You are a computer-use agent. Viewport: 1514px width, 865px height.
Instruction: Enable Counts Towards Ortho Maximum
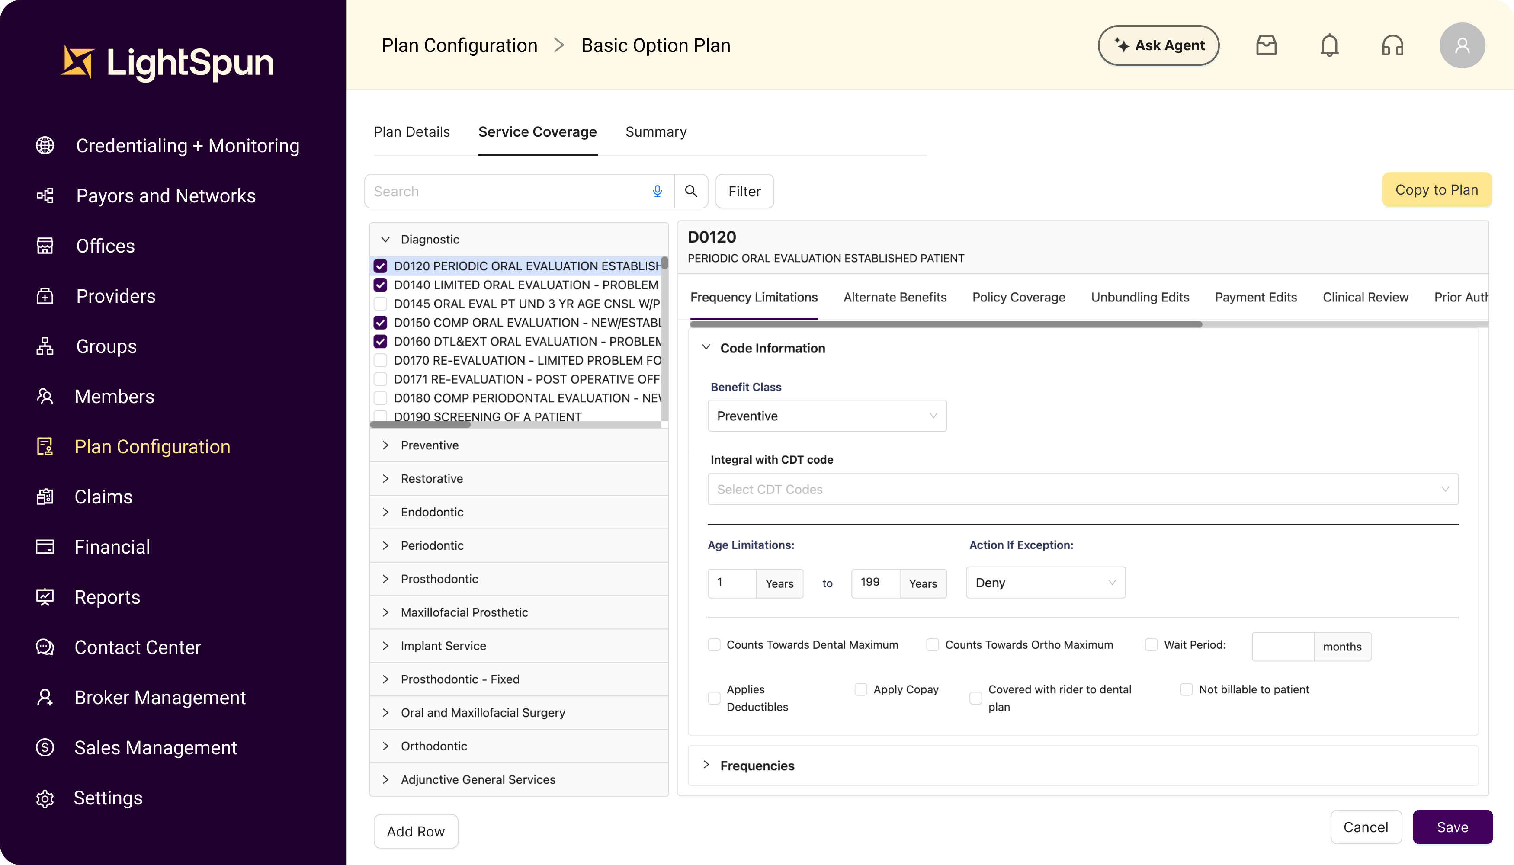click(933, 644)
